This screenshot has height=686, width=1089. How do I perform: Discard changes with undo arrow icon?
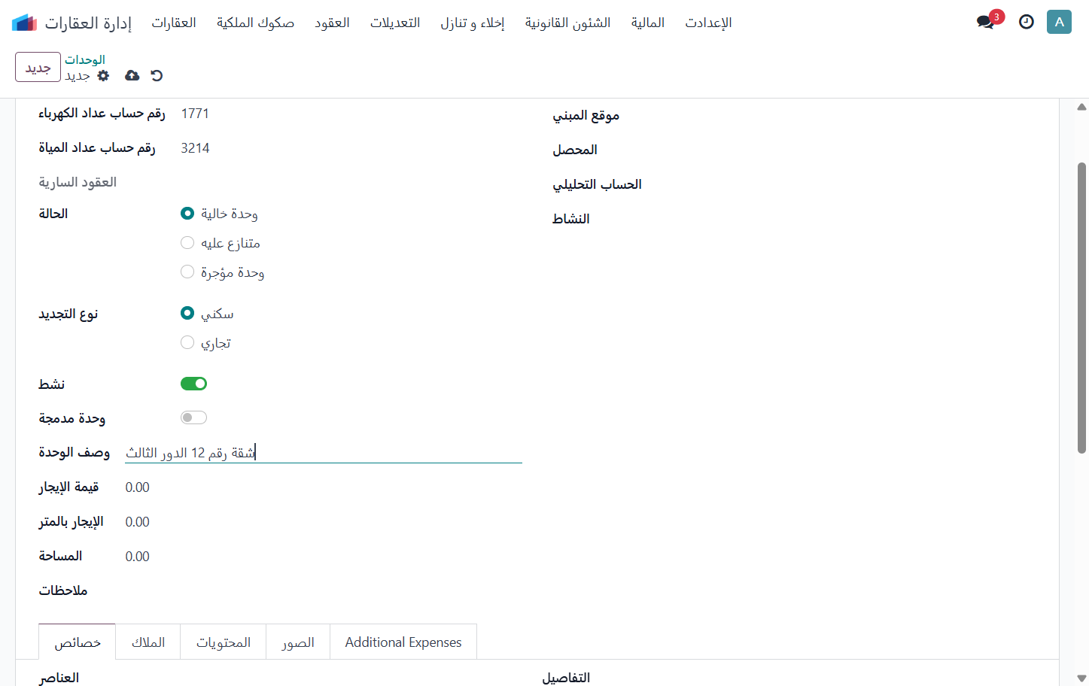[x=157, y=75]
